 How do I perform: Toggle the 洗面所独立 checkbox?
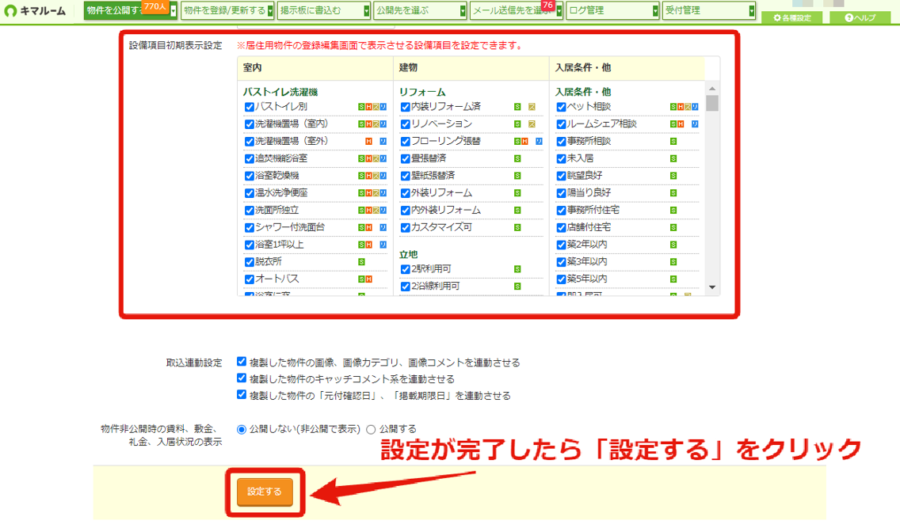click(249, 211)
